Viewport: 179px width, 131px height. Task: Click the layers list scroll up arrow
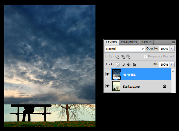click(173, 71)
